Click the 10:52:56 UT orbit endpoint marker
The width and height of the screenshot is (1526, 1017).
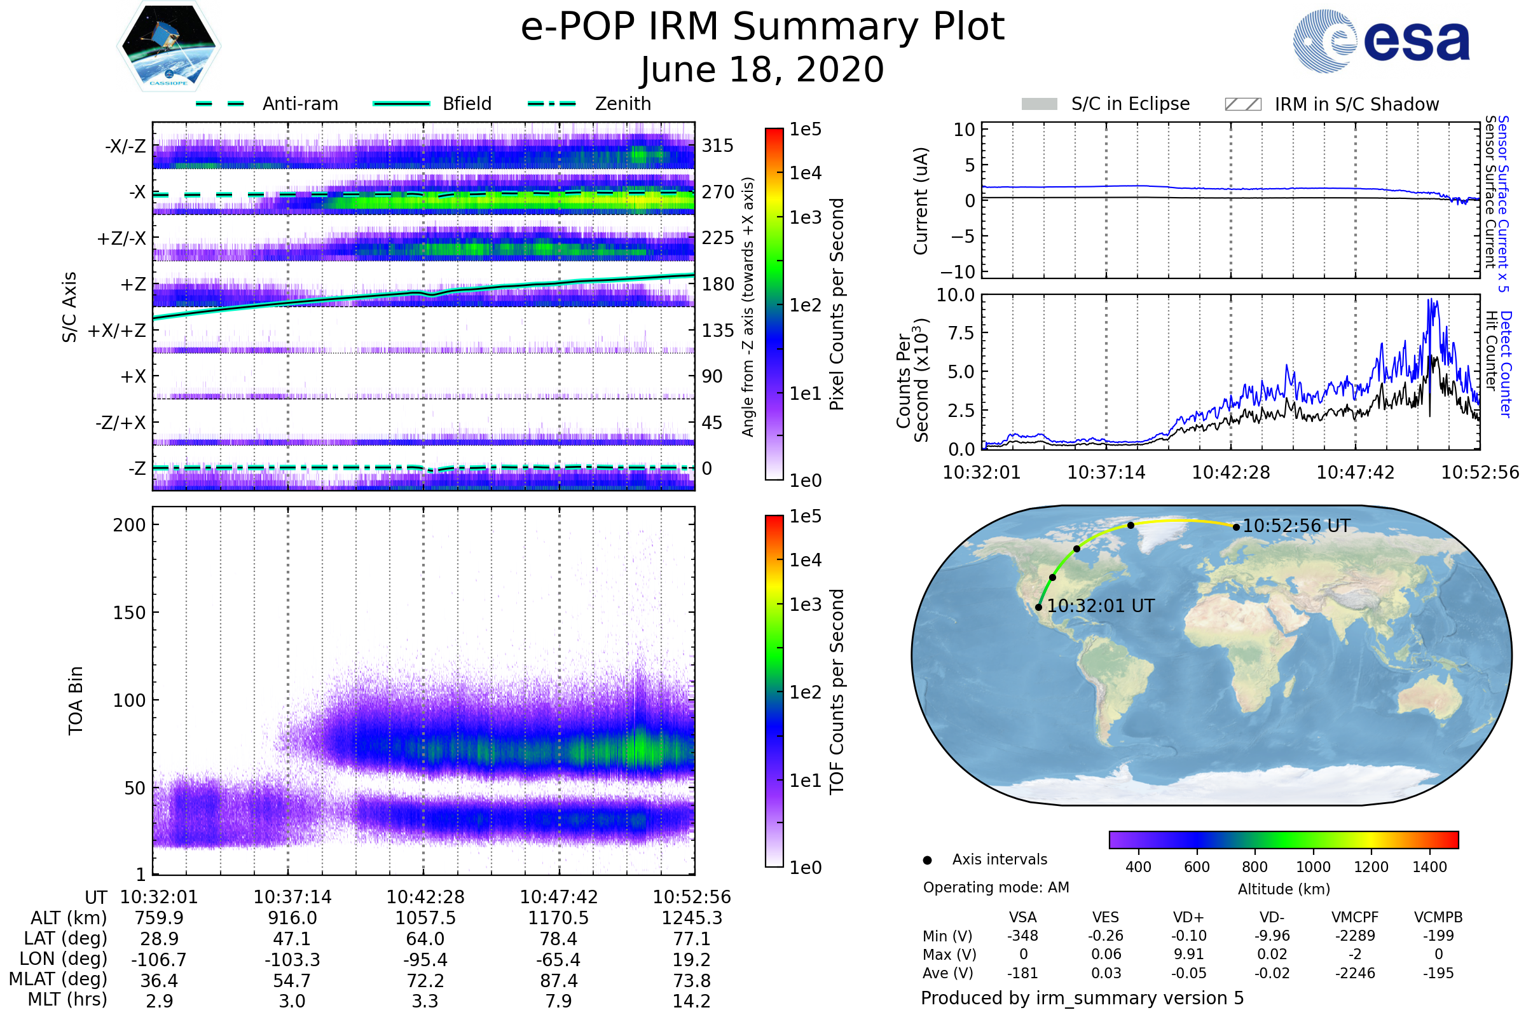click(x=1236, y=528)
